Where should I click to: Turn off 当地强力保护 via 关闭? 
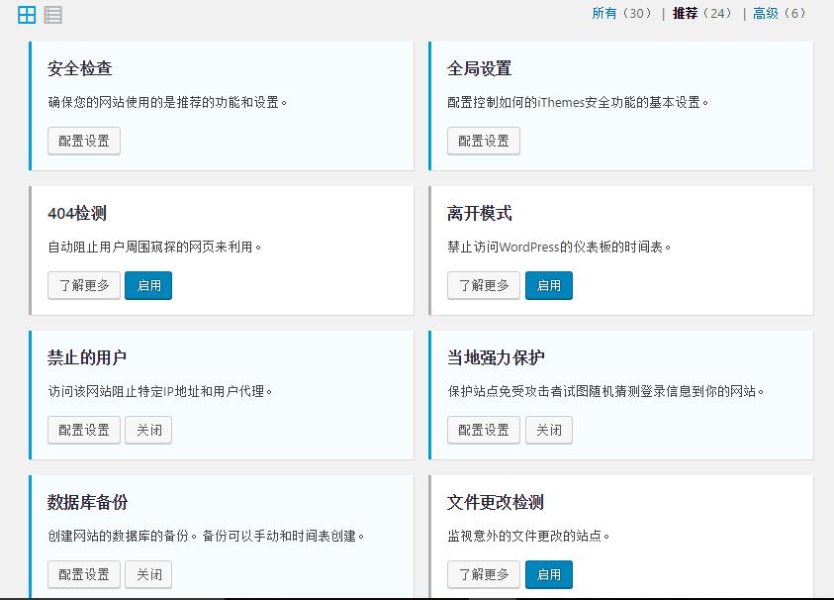point(549,430)
